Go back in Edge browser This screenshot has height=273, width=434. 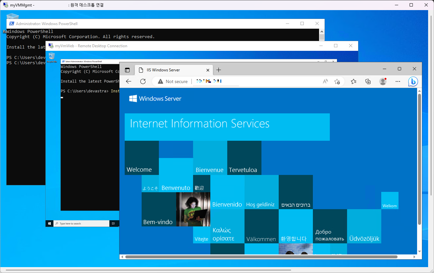coord(129,81)
